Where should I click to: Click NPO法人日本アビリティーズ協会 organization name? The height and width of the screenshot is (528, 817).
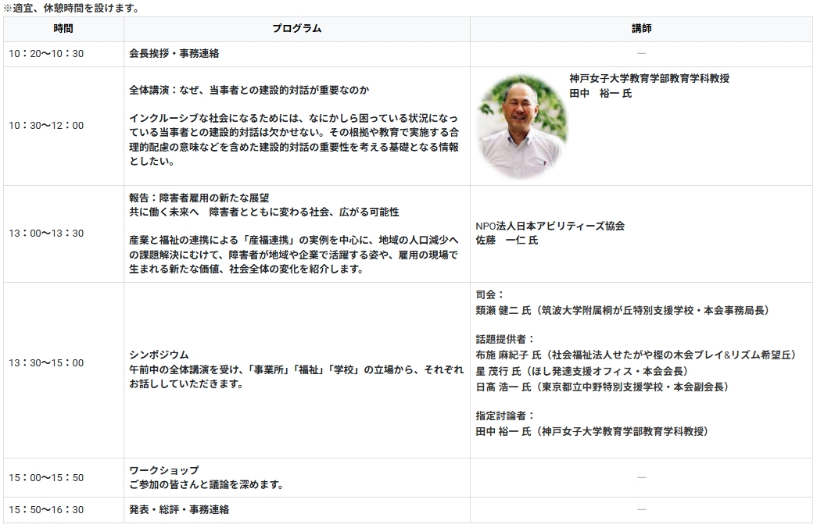tap(550, 226)
